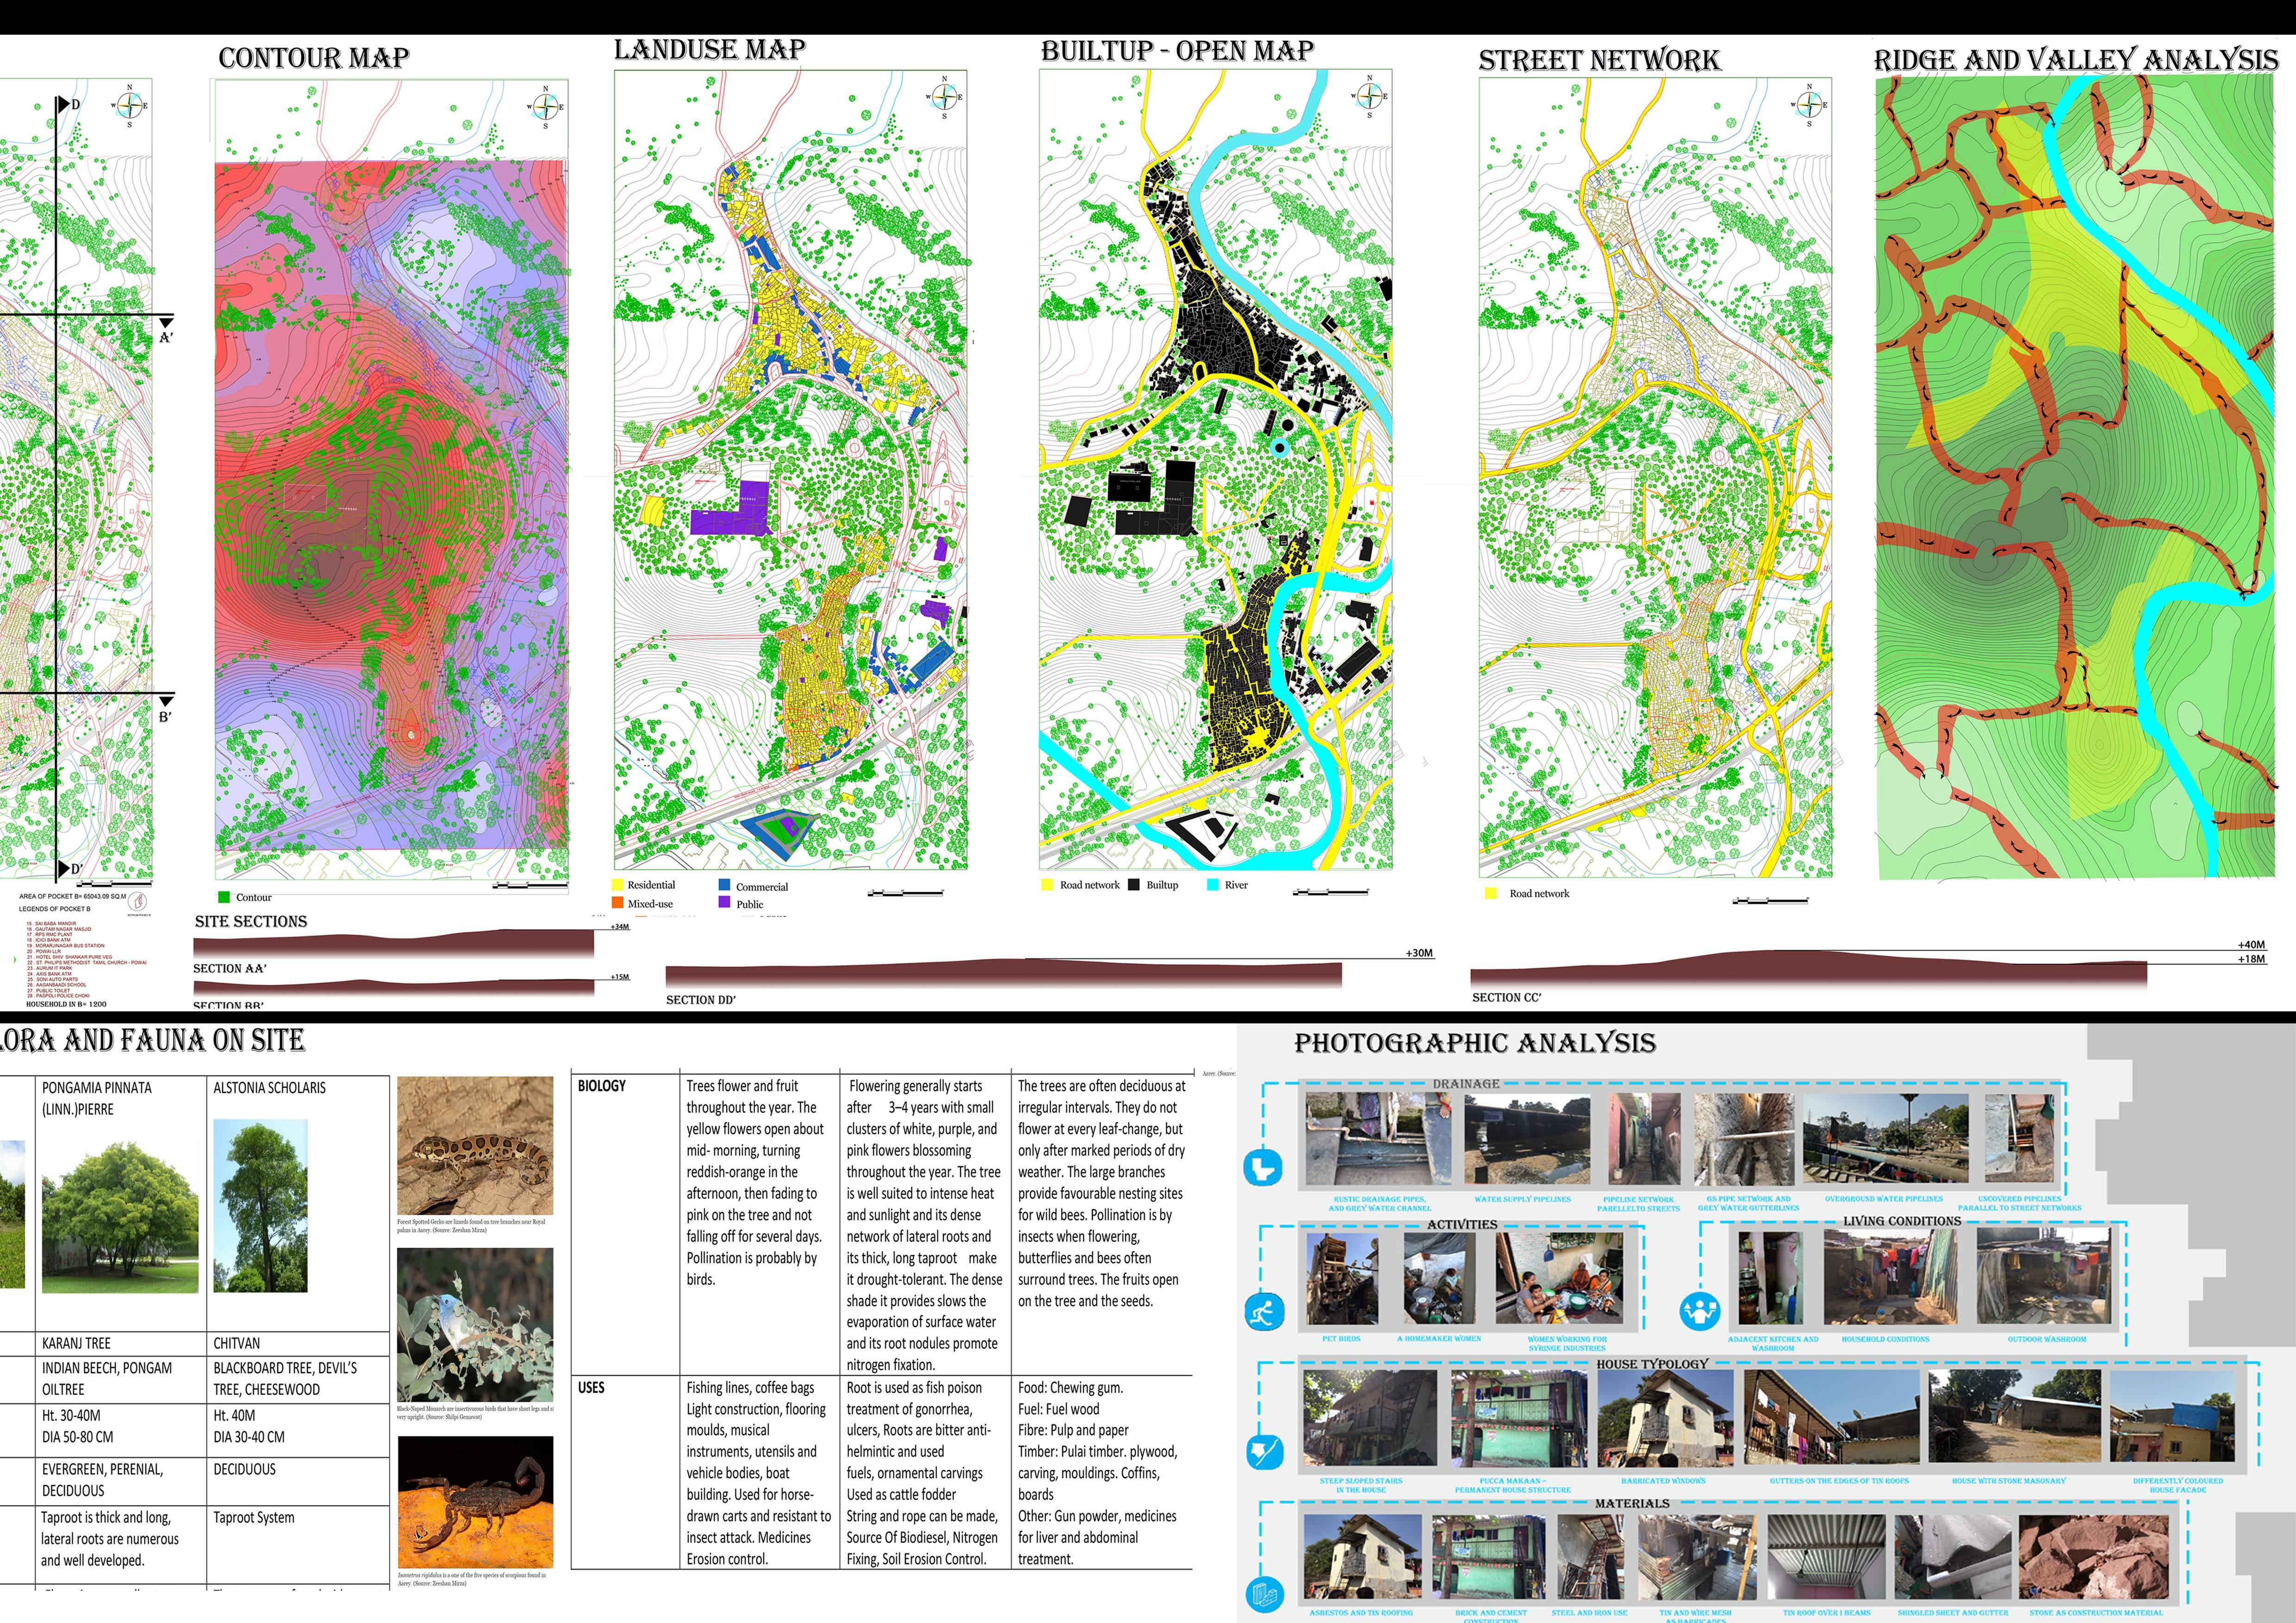This screenshot has width=2296, height=1623.
Task: Click the yellow Residential legend swatch
Action: (x=617, y=885)
